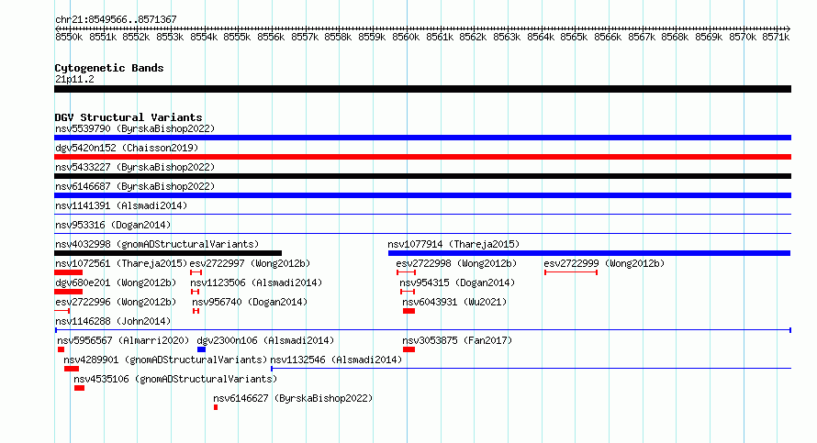Click nsv6146627 (ByrskaBishop2022) label
The height and width of the screenshot is (443, 817).
pyautogui.click(x=293, y=398)
